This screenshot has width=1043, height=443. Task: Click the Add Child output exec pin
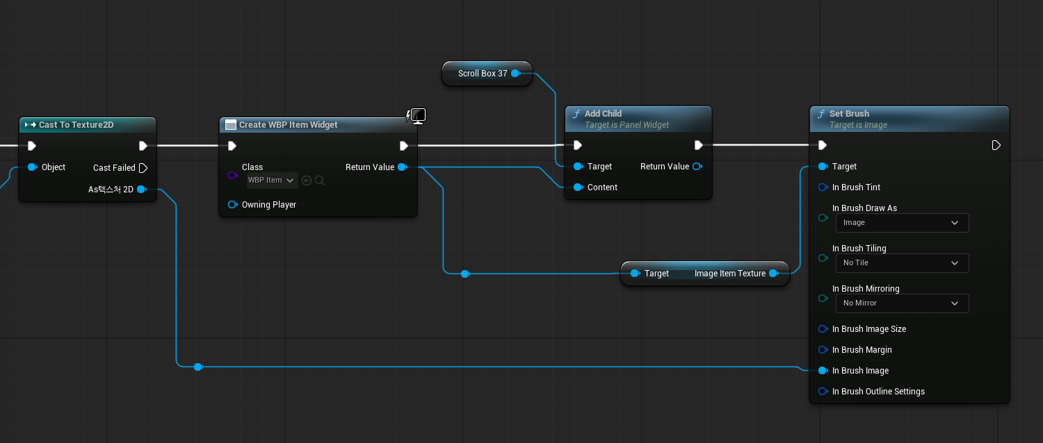[699, 145]
